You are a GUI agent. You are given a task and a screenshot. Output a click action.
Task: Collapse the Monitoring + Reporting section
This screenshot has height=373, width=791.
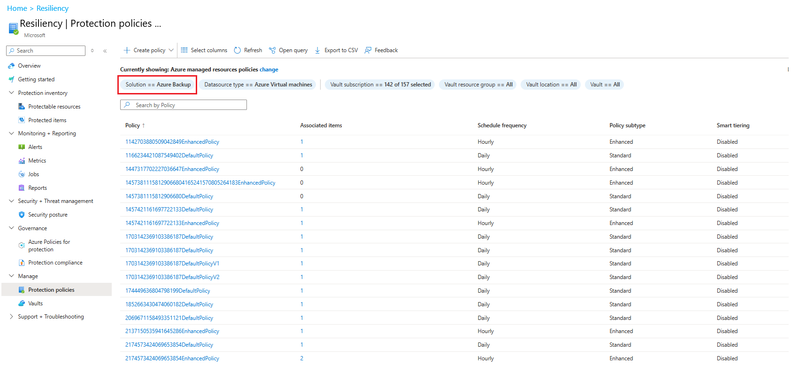11,133
